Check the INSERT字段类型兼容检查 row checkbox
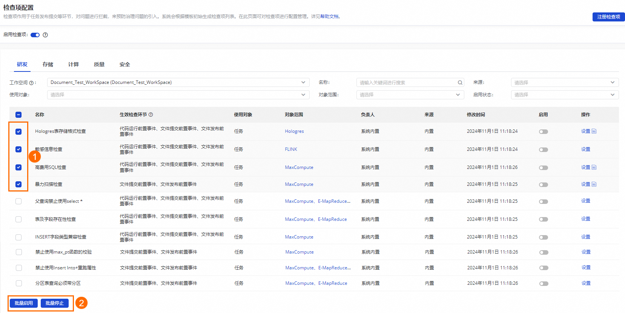 click(x=18, y=237)
